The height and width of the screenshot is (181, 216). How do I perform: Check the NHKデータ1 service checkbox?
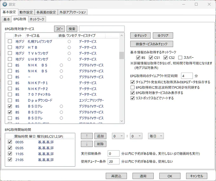[10, 83]
